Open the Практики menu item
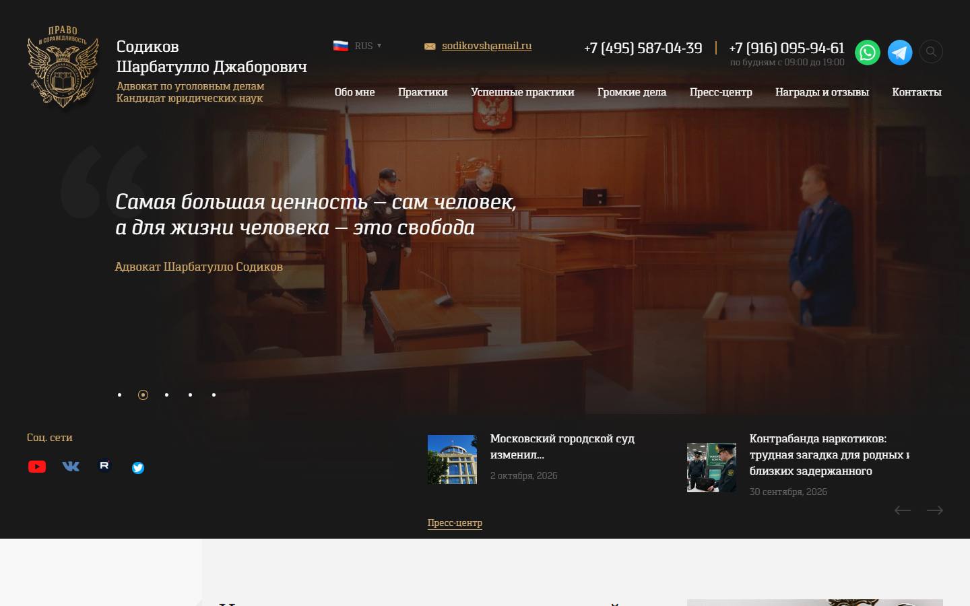Image resolution: width=970 pixels, height=606 pixels. 423,92
